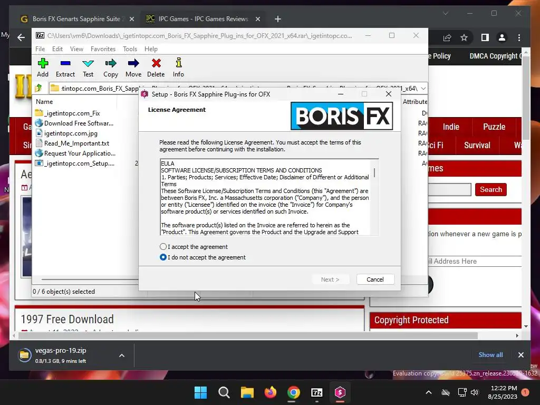Show hidden system tray icons

429,392
